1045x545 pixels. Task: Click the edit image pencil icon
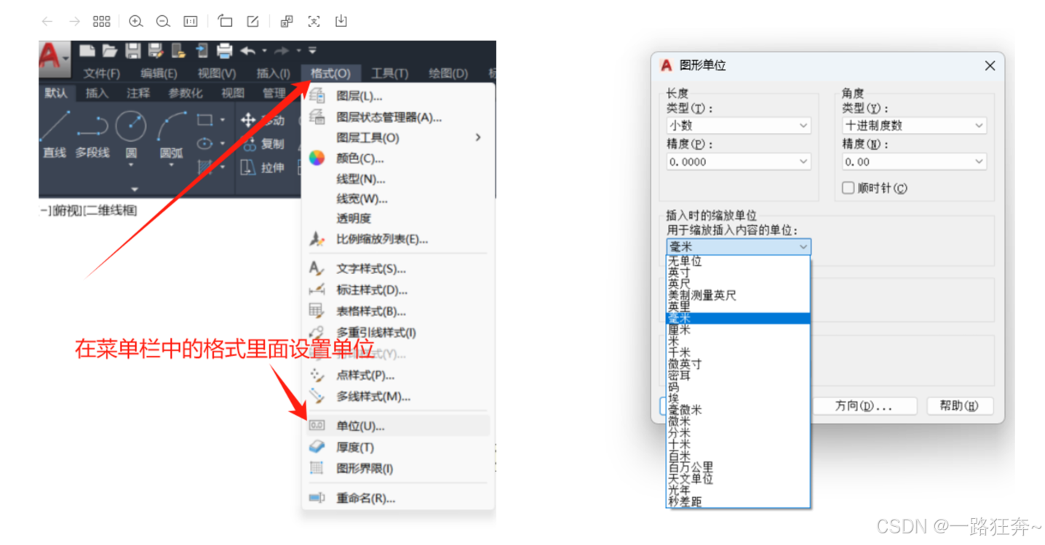tap(253, 21)
